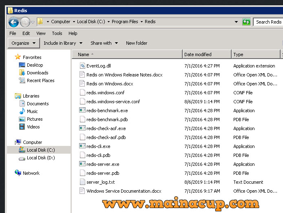Image resolution: width=283 pixels, height=213 pixels.
Task: Click the Computer icon in sidebar
Action: [18, 142]
